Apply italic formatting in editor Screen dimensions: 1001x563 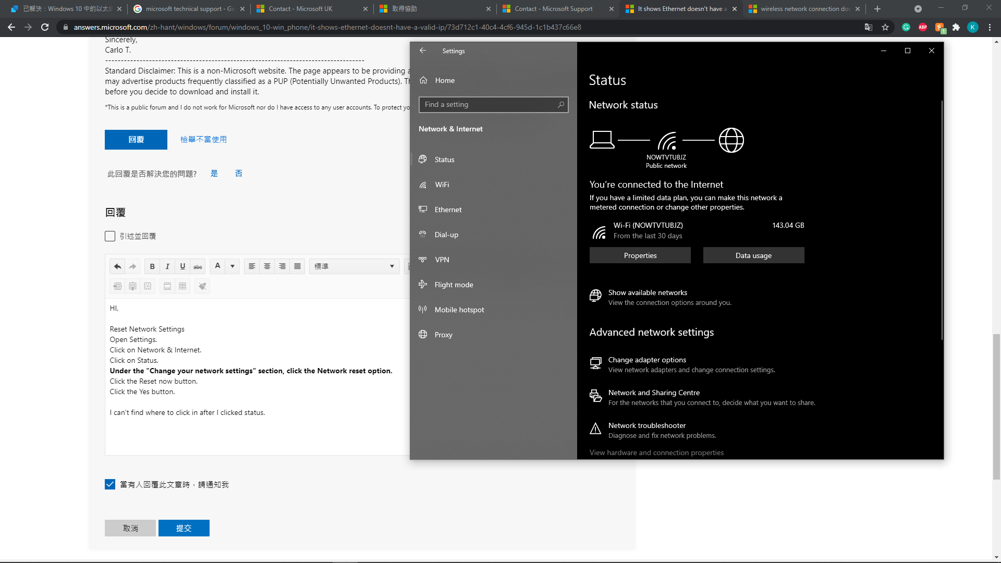(167, 266)
